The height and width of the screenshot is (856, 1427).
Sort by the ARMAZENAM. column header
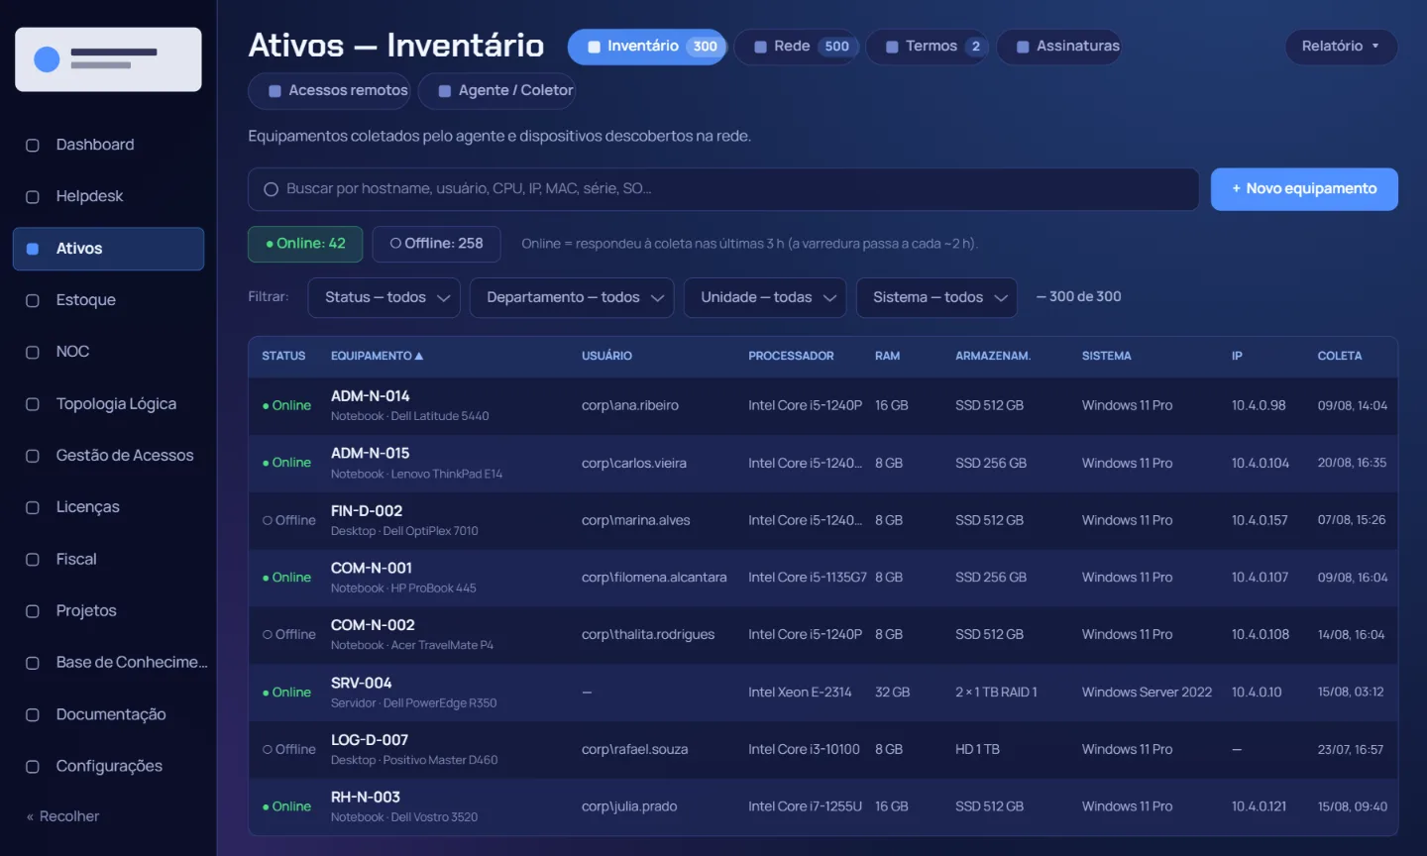click(x=993, y=356)
